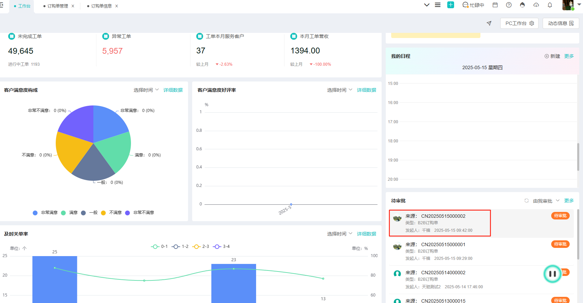
Task: Toggle 不满意 legend in pie chart
Action: click(111, 213)
